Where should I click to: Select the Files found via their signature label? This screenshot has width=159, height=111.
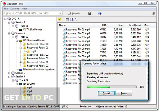pyautogui.click(x=39, y=69)
